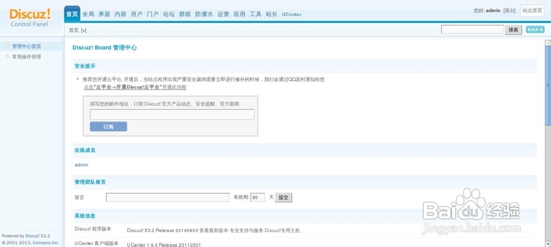Open 常用操作管理 in the sidebar

pos(26,57)
